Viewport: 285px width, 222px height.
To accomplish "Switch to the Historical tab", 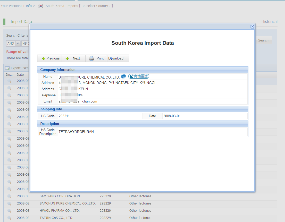I will (x=269, y=22).
